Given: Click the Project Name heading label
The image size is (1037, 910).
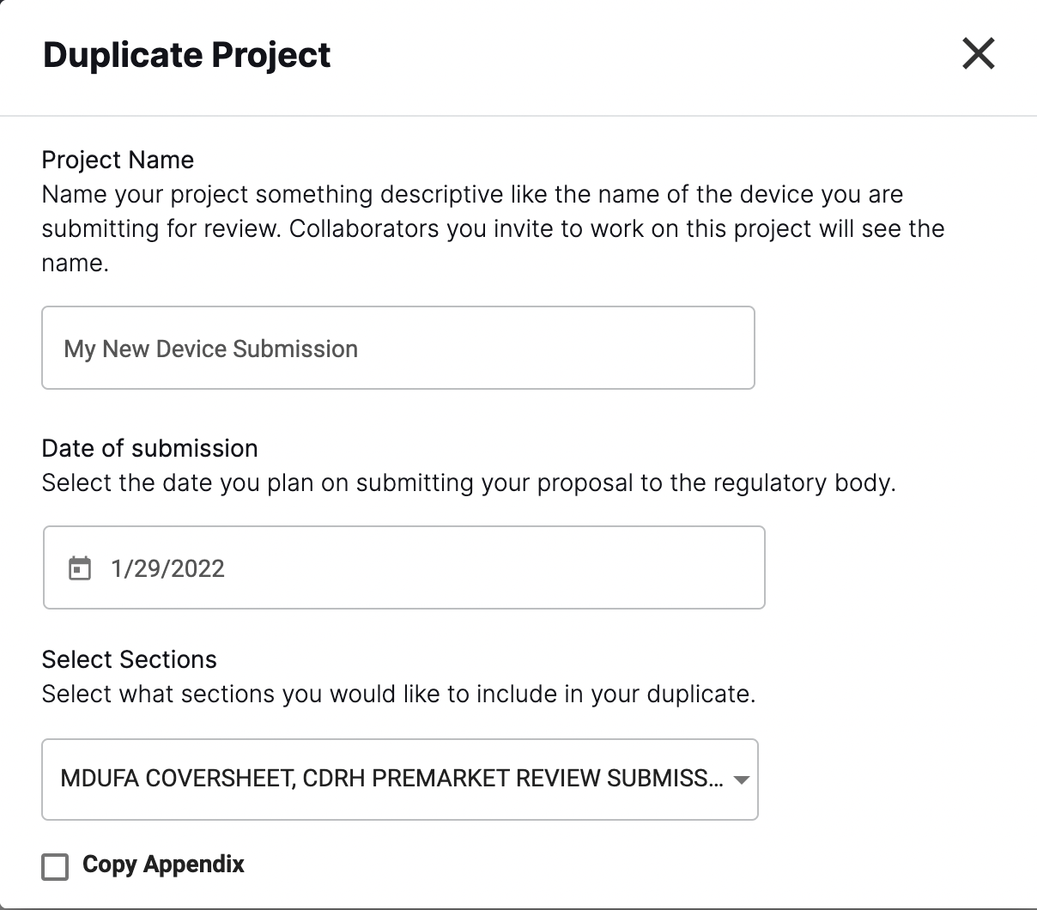Looking at the screenshot, I should (x=118, y=160).
